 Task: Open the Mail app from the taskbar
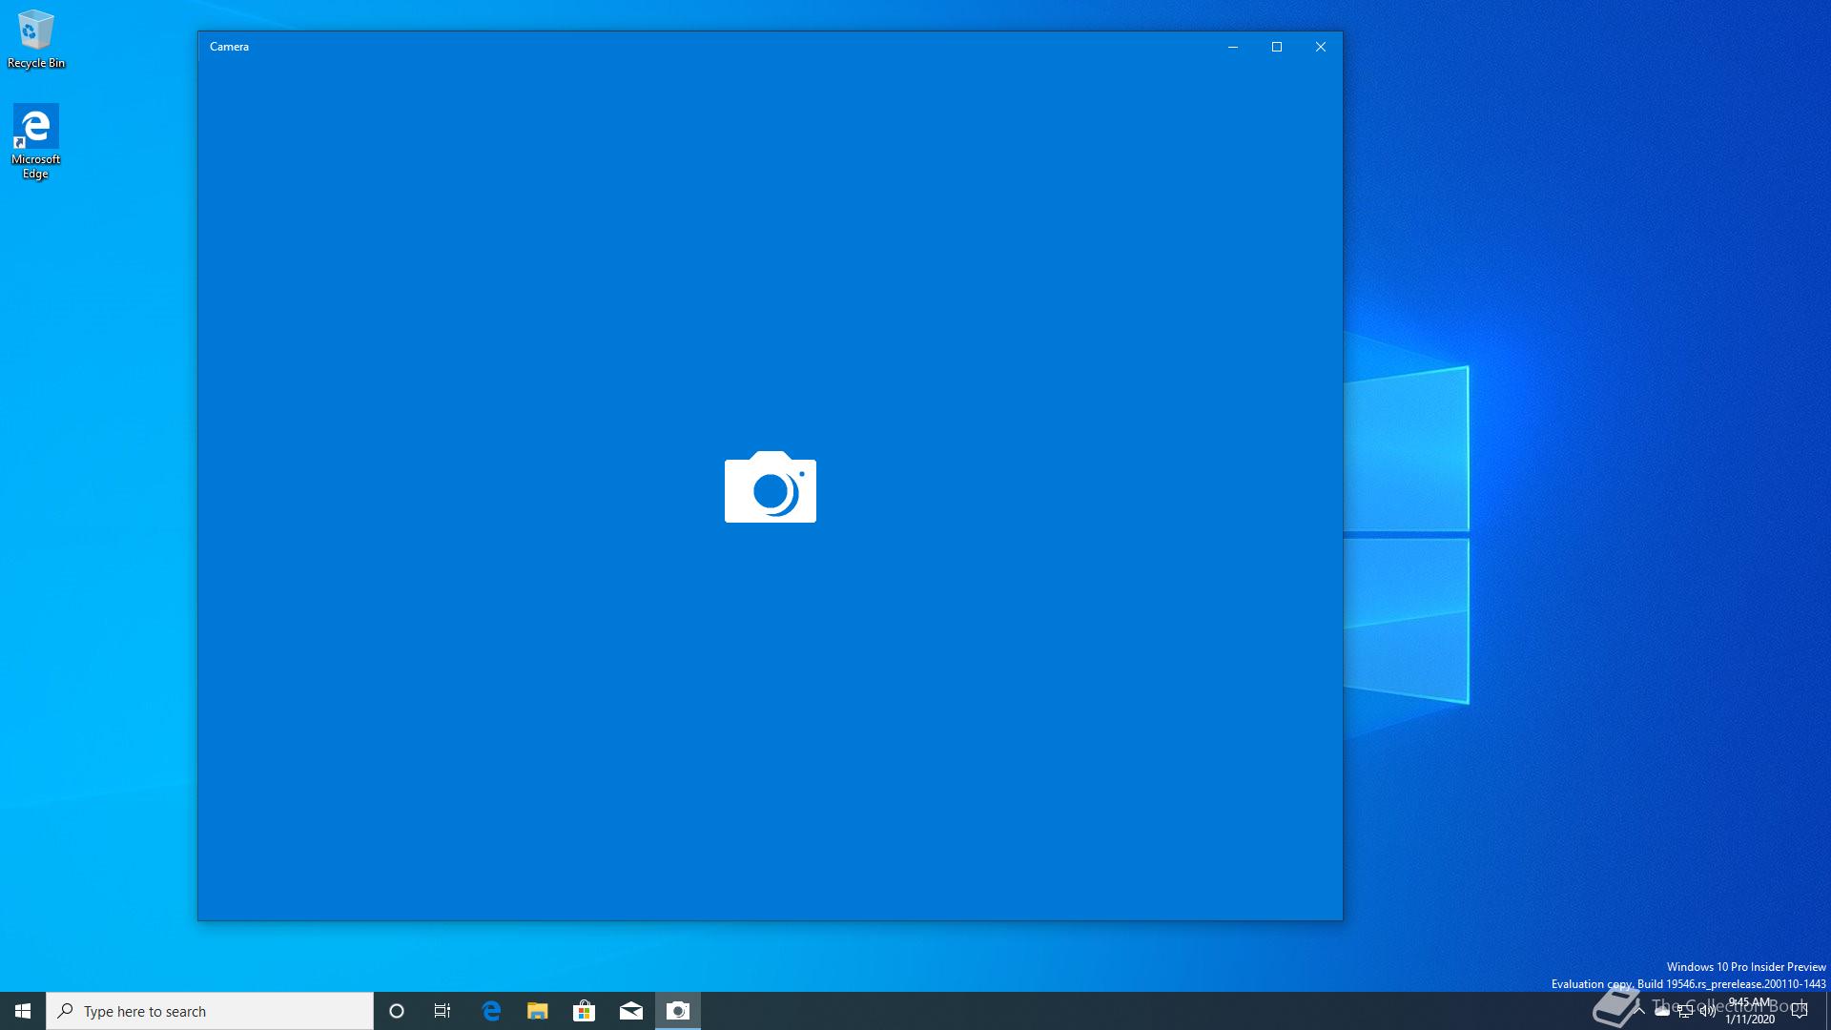click(631, 1011)
